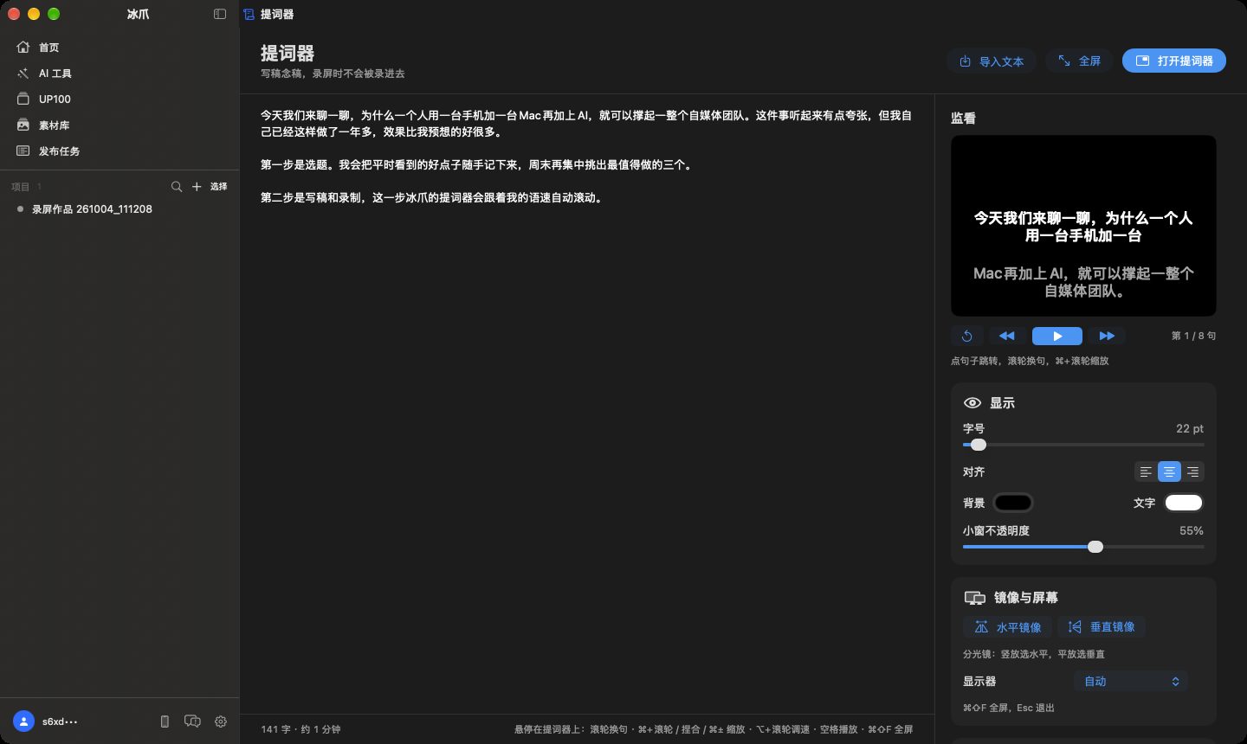Open the phone device icon
This screenshot has width=1247, height=744.
(165, 722)
